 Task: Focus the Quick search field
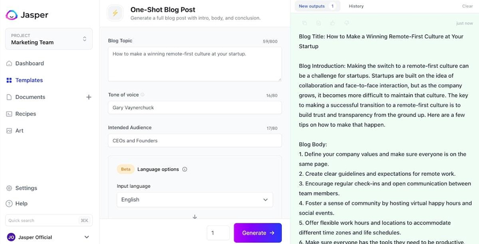click(42, 220)
